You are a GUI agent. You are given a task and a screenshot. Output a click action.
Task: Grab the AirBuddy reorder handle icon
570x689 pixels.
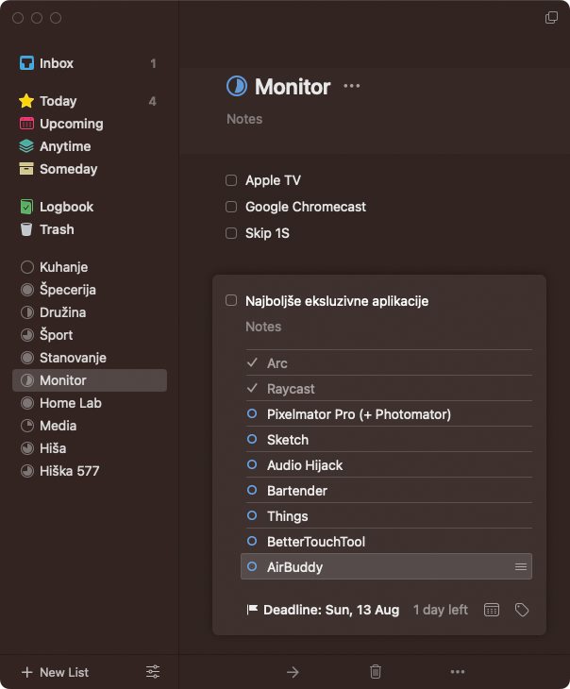click(521, 567)
